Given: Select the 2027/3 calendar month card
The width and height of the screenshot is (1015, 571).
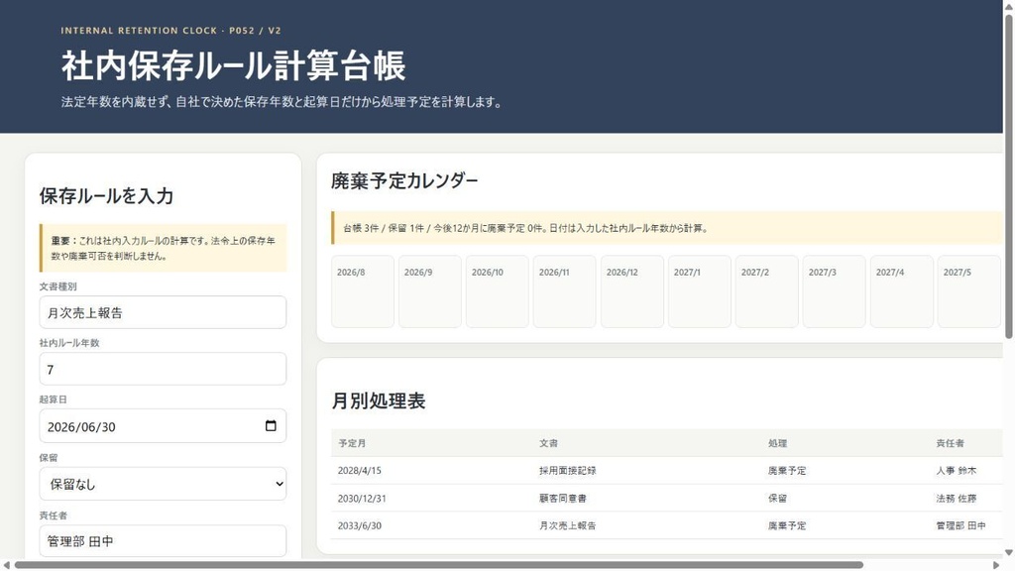Looking at the screenshot, I should click(x=834, y=291).
